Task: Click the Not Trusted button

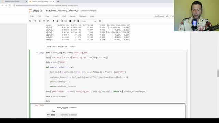Action: [x=159, y=16]
